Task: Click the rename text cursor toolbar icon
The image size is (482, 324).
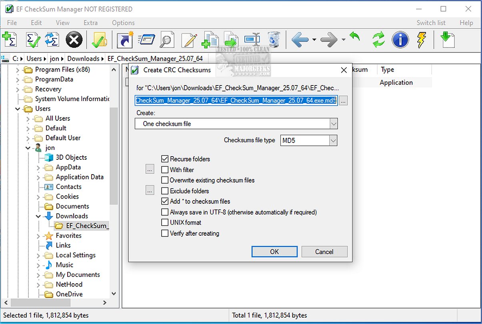Action: pyautogui.click(x=252, y=40)
